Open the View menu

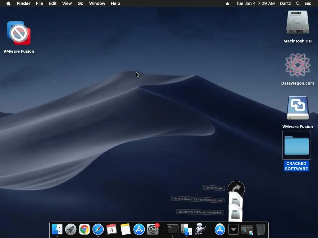click(x=67, y=3)
